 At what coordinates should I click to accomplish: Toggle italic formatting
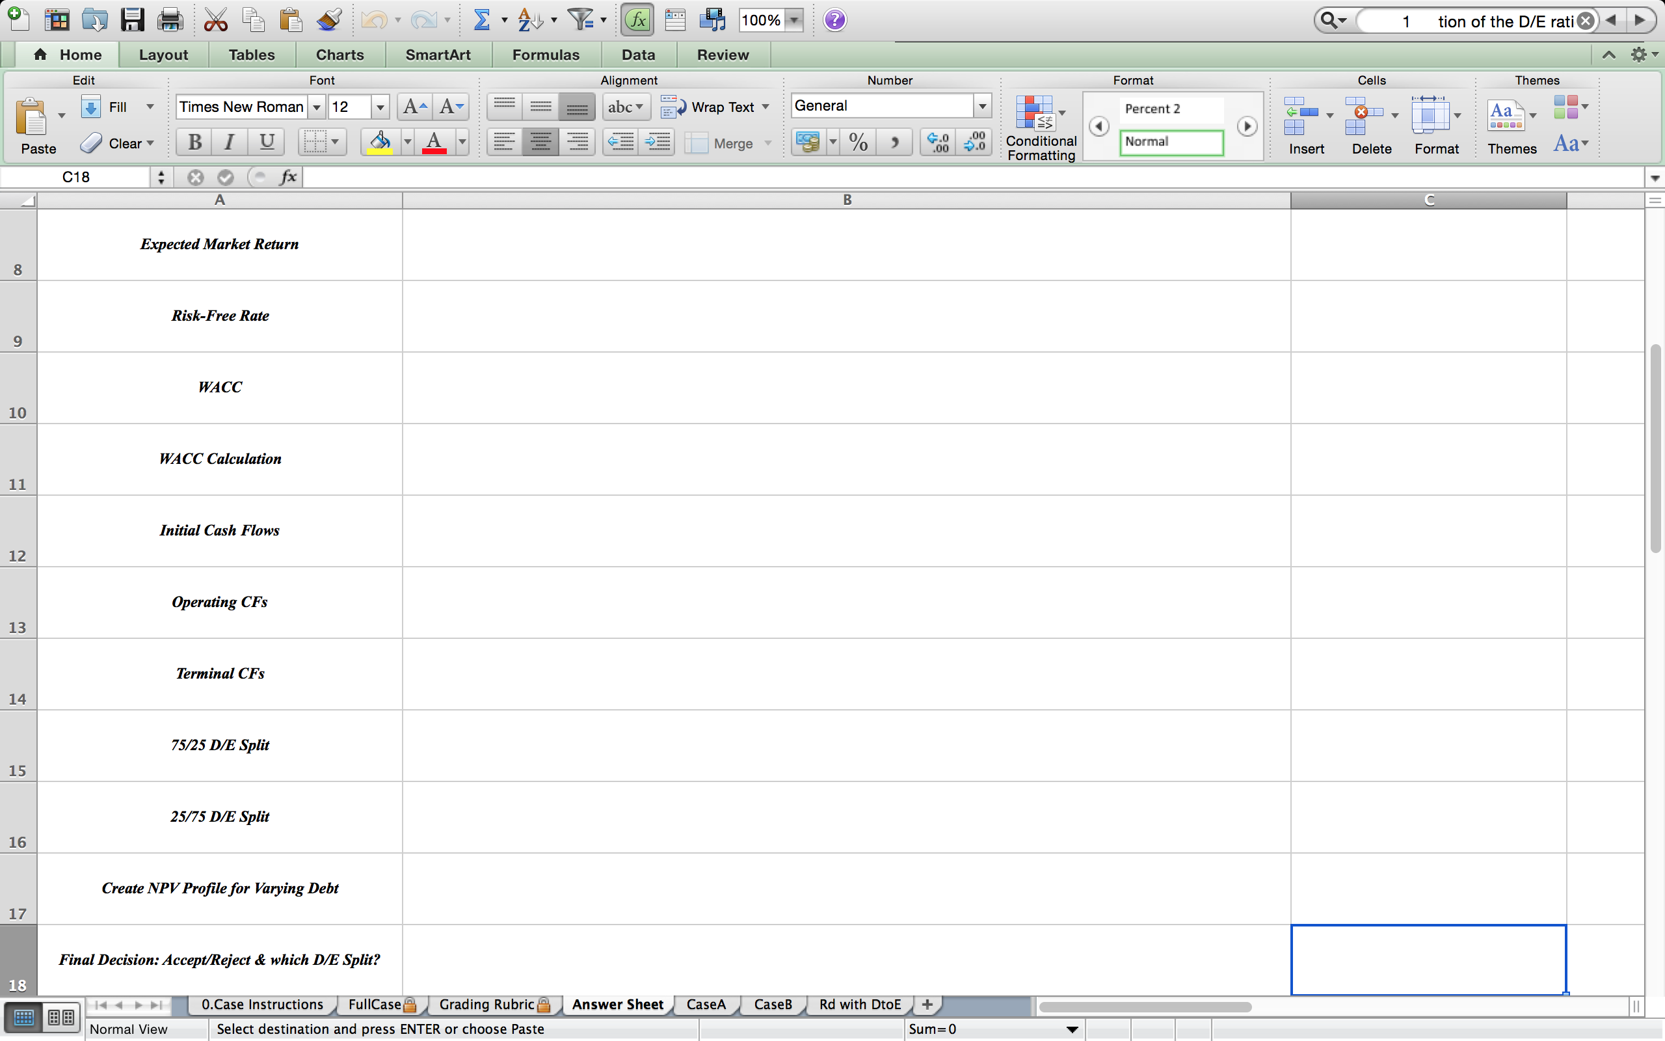pyautogui.click(x=228, y=142)
